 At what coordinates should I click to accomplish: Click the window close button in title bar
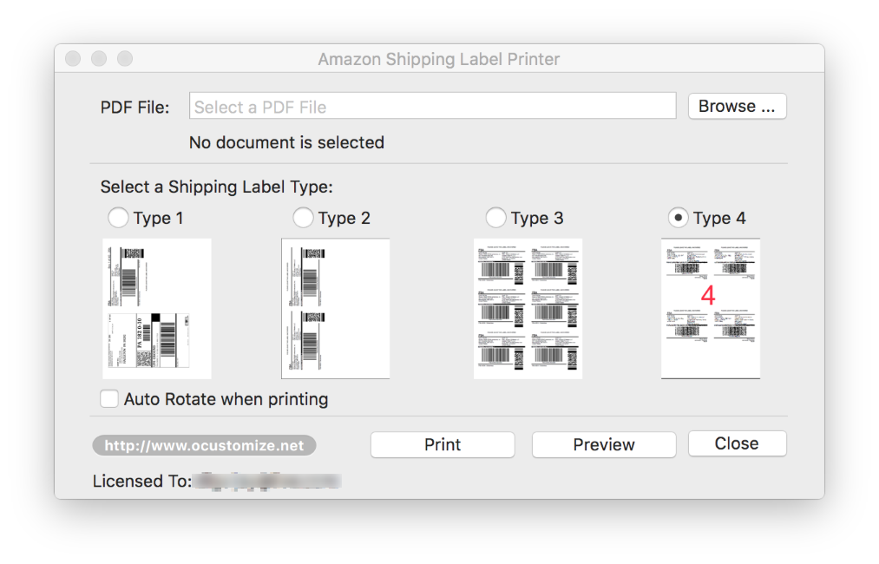73,59
